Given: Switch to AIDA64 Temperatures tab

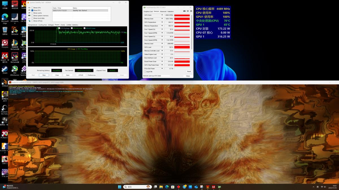Looking at the screenshot, I should point(33,25).
